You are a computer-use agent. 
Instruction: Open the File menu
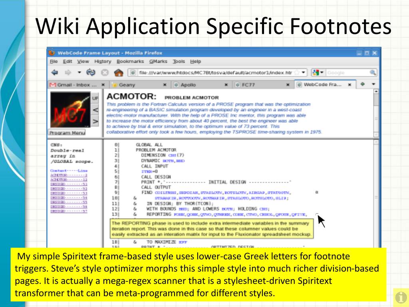(x=54, y=61)
